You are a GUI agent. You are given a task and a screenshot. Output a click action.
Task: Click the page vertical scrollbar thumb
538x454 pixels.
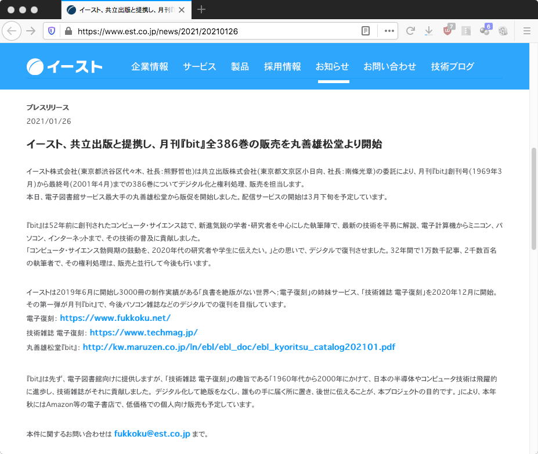(x=533, y=199)
